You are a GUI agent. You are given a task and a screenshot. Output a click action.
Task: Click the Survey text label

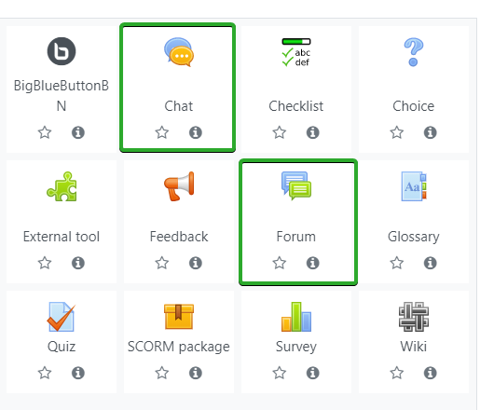(296, 347)
